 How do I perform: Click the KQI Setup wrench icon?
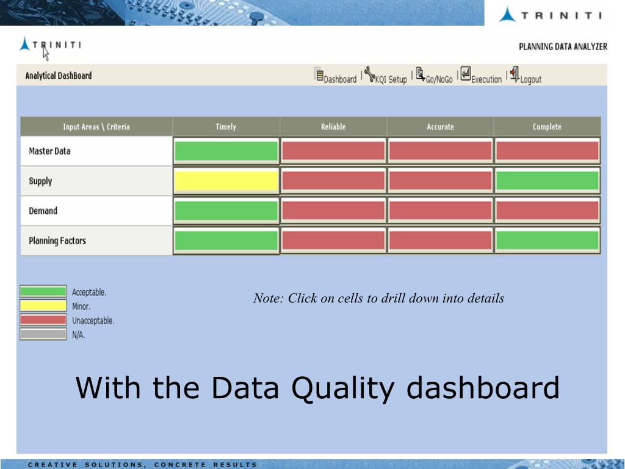pos(369,74)
